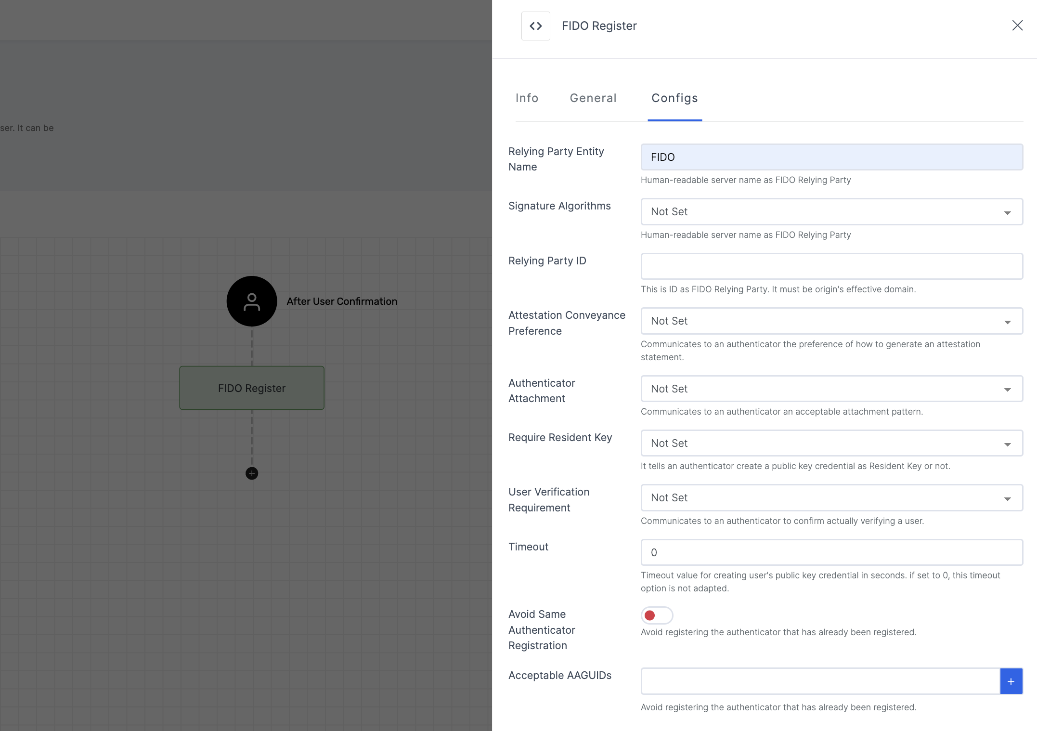Image resolution: width=1037 pixels, height=731 pixels.
Task: Click the plus node below FIDO Register
Action: [x=252, y=473]
